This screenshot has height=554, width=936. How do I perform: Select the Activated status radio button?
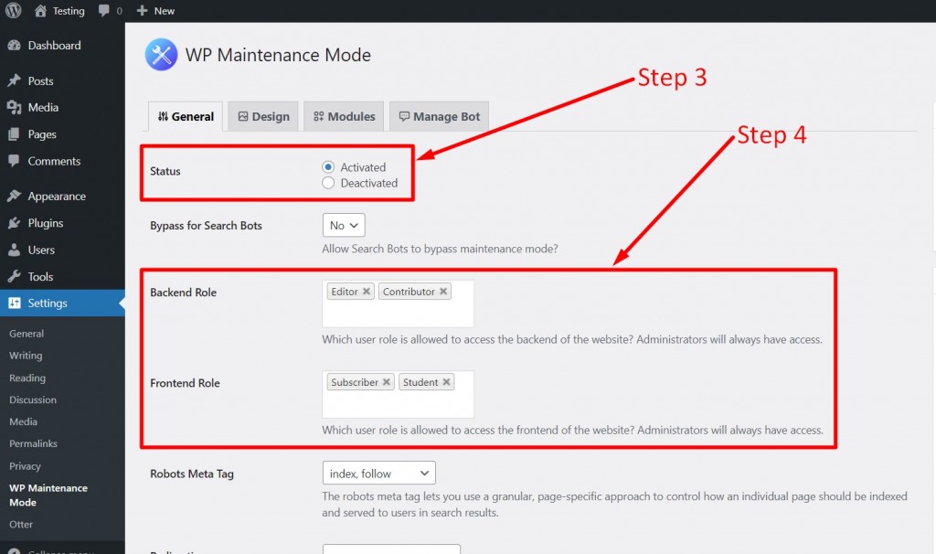328,167
